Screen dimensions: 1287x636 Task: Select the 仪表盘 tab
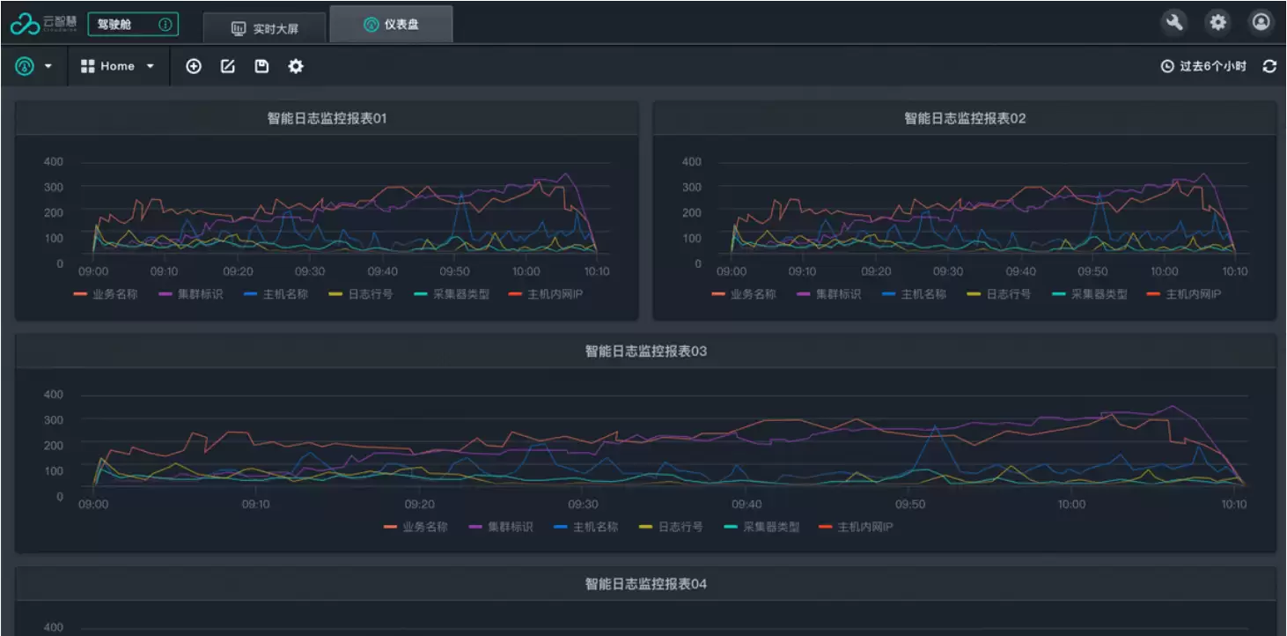pos(392,25)
